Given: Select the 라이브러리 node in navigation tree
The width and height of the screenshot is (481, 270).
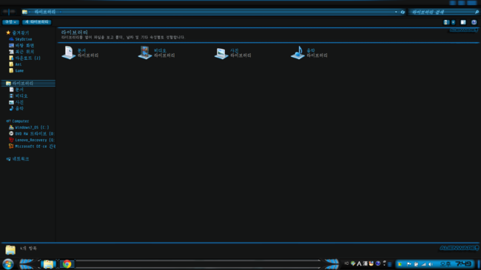Looking at the screenshot, I should tap(28, 83).
